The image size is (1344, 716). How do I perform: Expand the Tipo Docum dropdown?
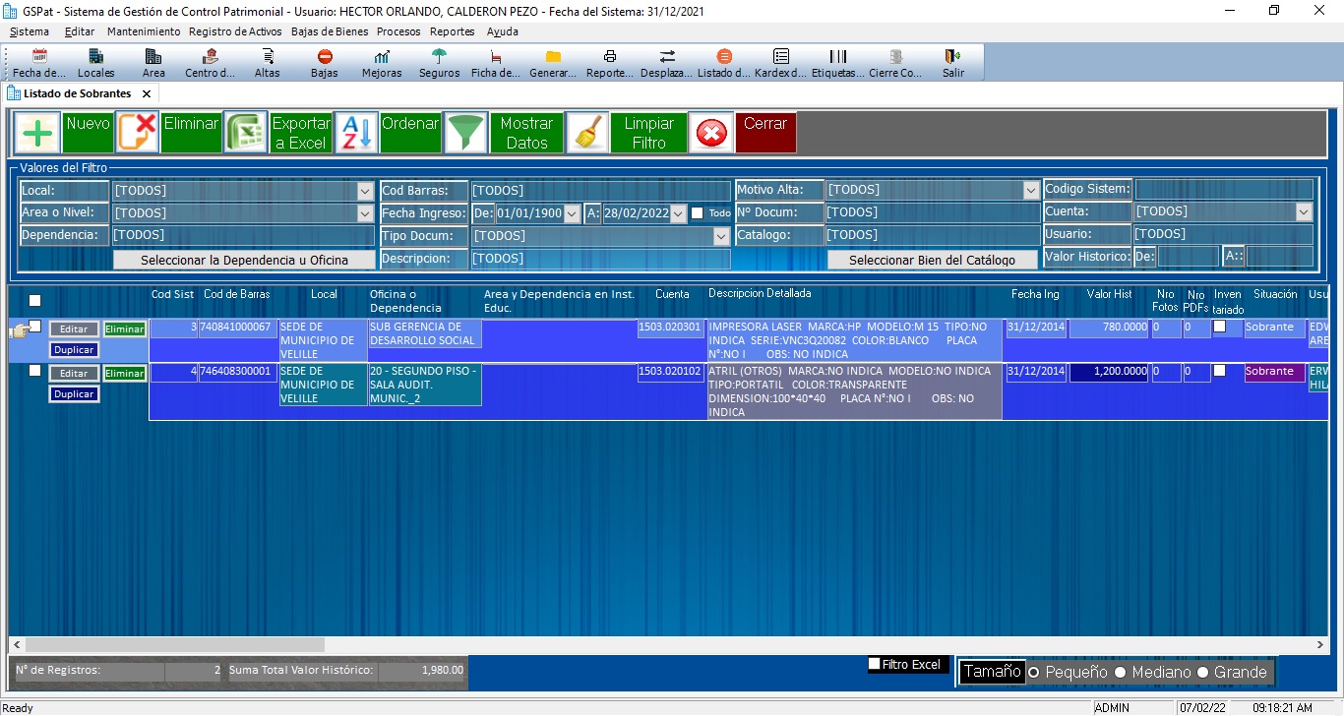[x=721, y=236]
